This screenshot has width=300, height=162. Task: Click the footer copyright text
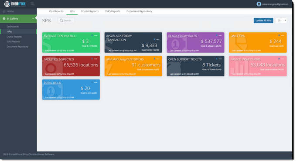[29, 154]
